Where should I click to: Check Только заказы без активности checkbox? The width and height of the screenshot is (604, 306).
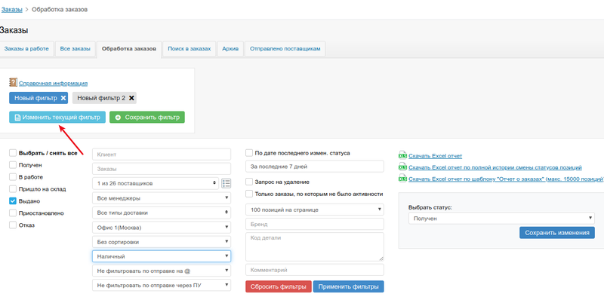point(249,194)
